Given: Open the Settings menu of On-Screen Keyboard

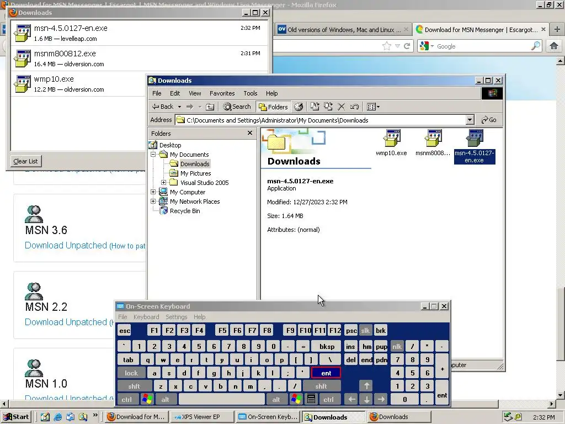Looking at the screenshot, I should [x=176, y=317].
